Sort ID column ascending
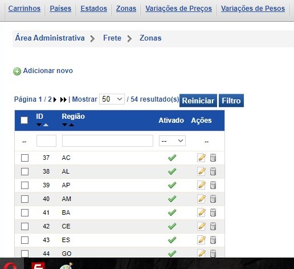This screenshot has height=269, width=294. point(46,125)
